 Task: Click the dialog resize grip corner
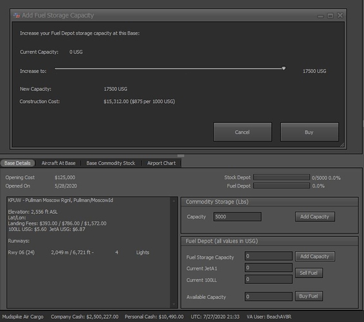pyautogui.click(x=342, y=145)
